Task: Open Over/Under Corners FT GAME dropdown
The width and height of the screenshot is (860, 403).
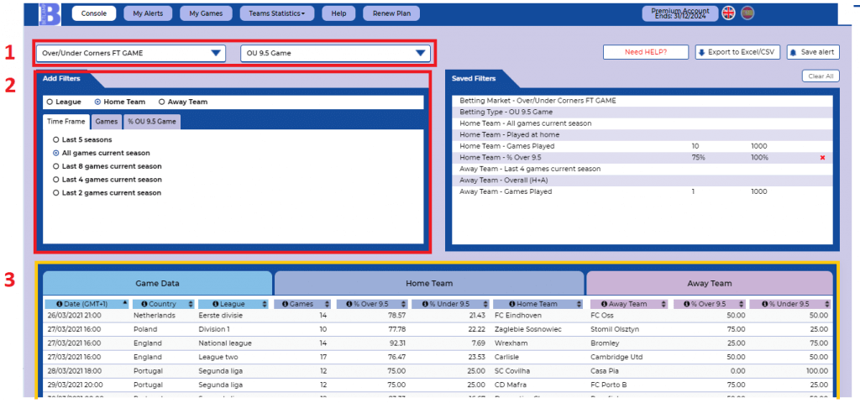Action: pos(132,53)
